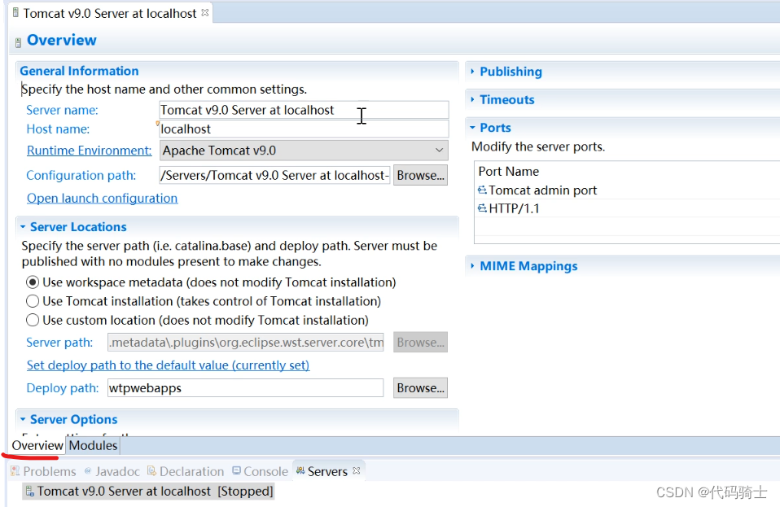This screenshot has width=780, height=507.
Task: Click the Deploy path text field
Action: coord(245,388)
